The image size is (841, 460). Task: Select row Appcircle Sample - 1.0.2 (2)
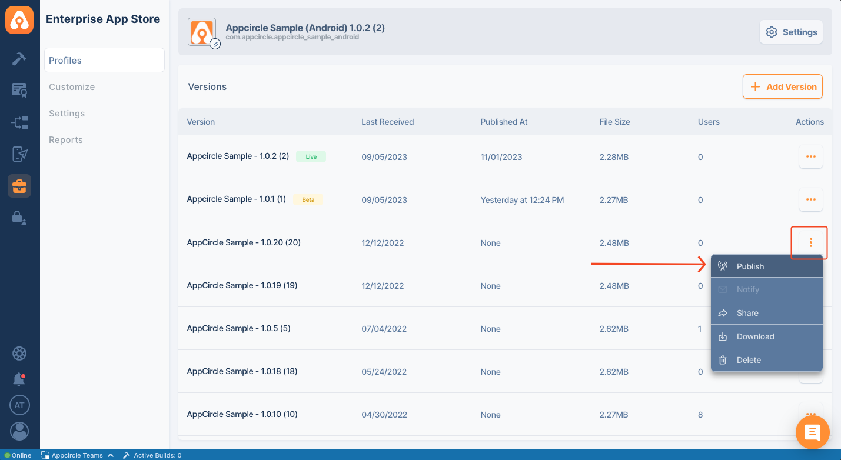[505, 156]
